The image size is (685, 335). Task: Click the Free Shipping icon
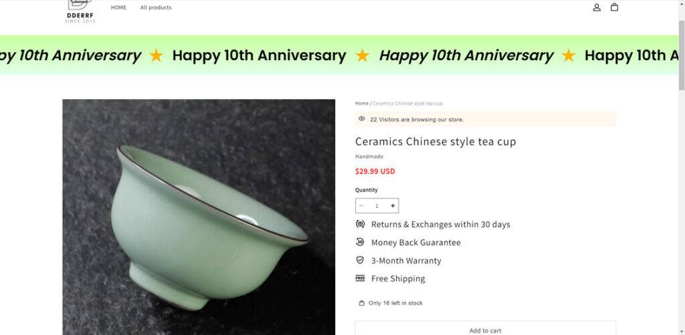tap(360, 278)
